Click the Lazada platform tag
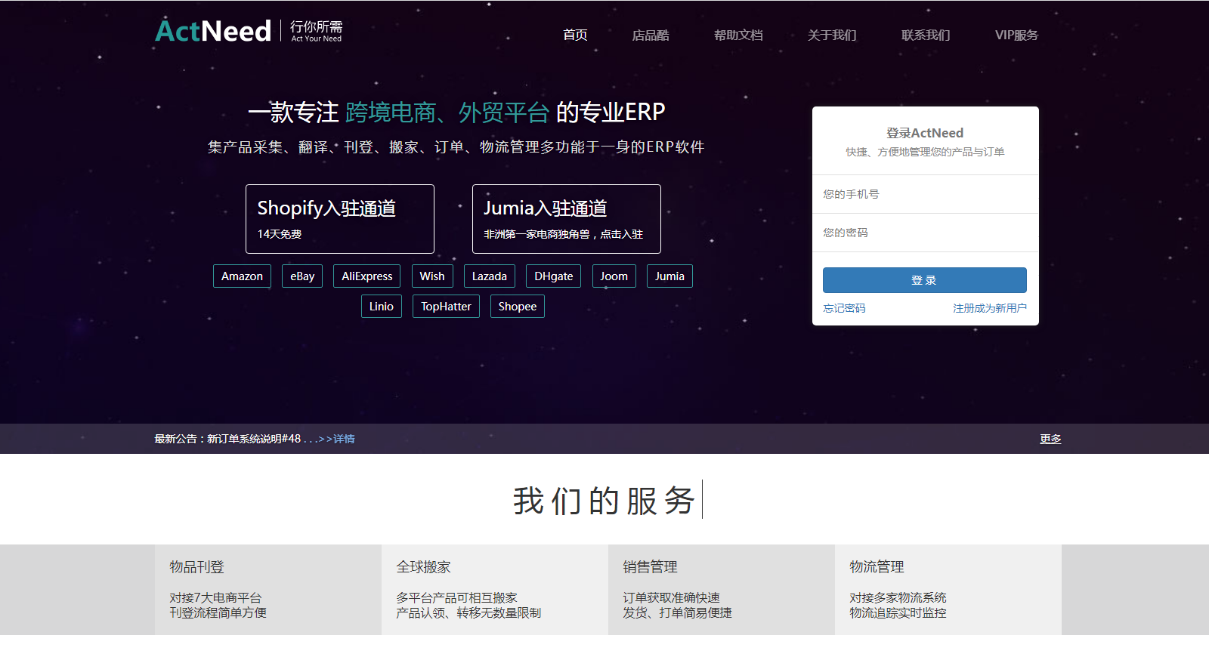1209x657 pixels. 490,276
